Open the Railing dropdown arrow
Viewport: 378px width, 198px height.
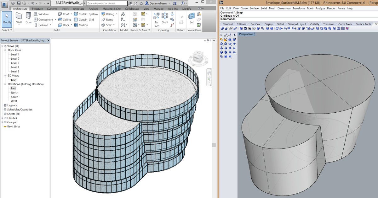(117, 14)
